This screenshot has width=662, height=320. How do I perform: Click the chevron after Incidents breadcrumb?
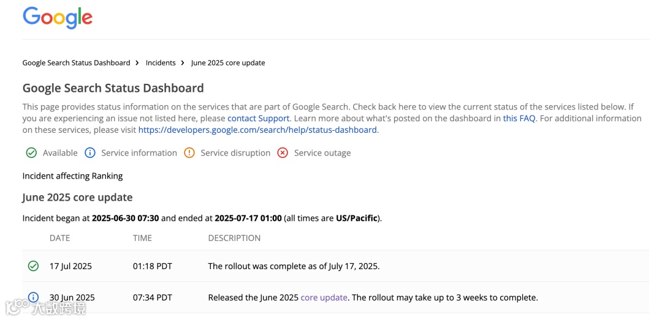click(183, 63)
